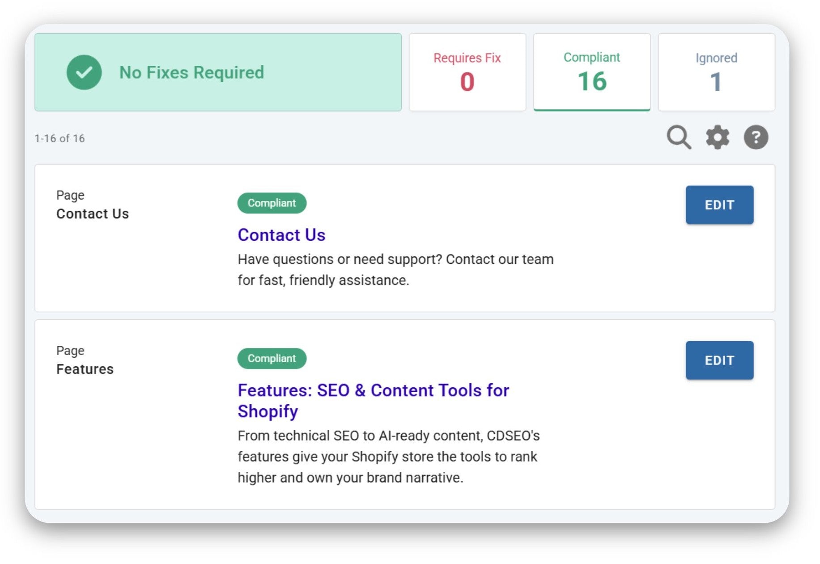Click the Features meta description text
This screenshot has width=820, height=564.
[x=388, y=457]
